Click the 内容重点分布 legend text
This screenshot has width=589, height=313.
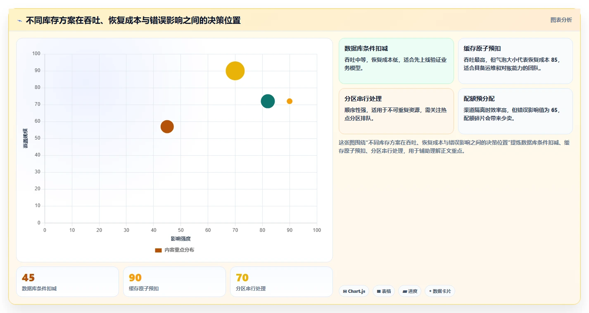179,250
